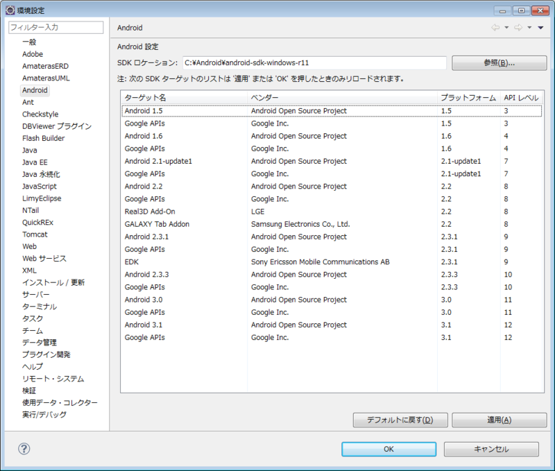Click the Eclipse icon in title bar

click(10, 10)
